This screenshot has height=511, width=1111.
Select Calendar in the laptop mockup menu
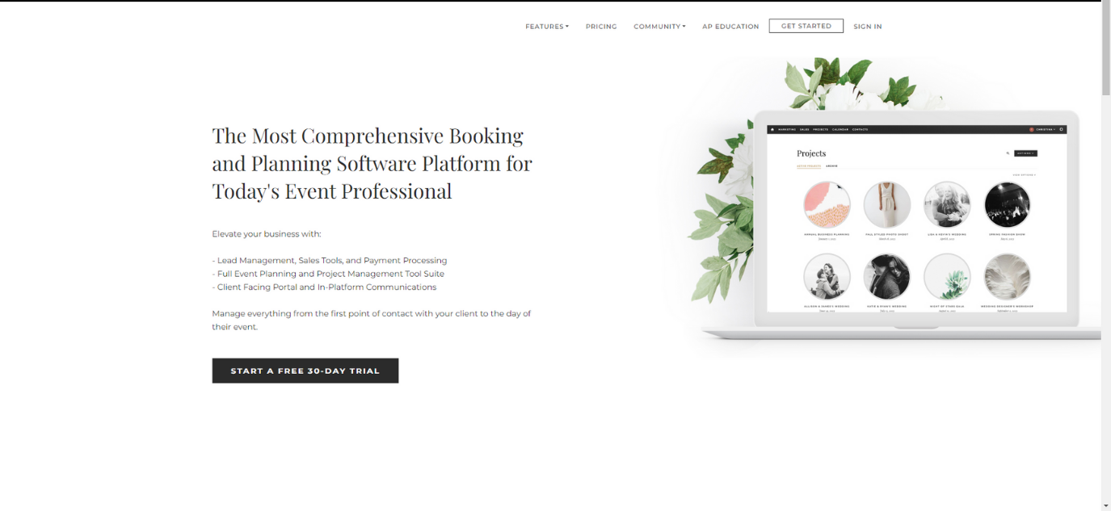click(840, 129)
